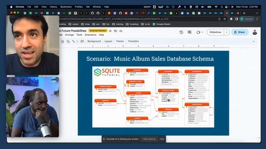Image resolution: width=266 pixels, height=149 pixels.
Task: Open Google Sheets bookmark
Action: 162,24
